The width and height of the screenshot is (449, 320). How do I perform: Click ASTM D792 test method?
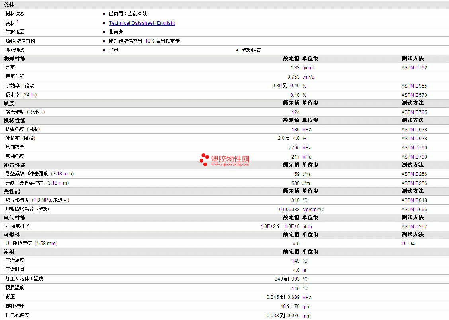point(414,68)
